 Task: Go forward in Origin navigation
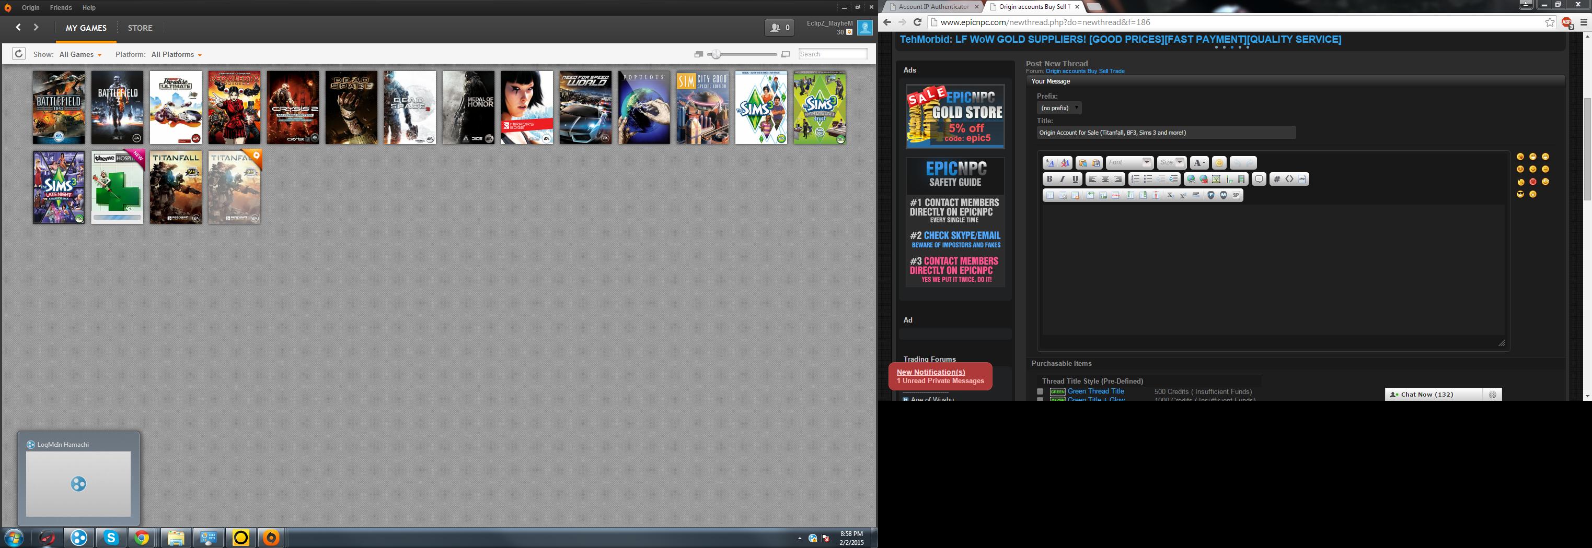click(x=36, y=27)
